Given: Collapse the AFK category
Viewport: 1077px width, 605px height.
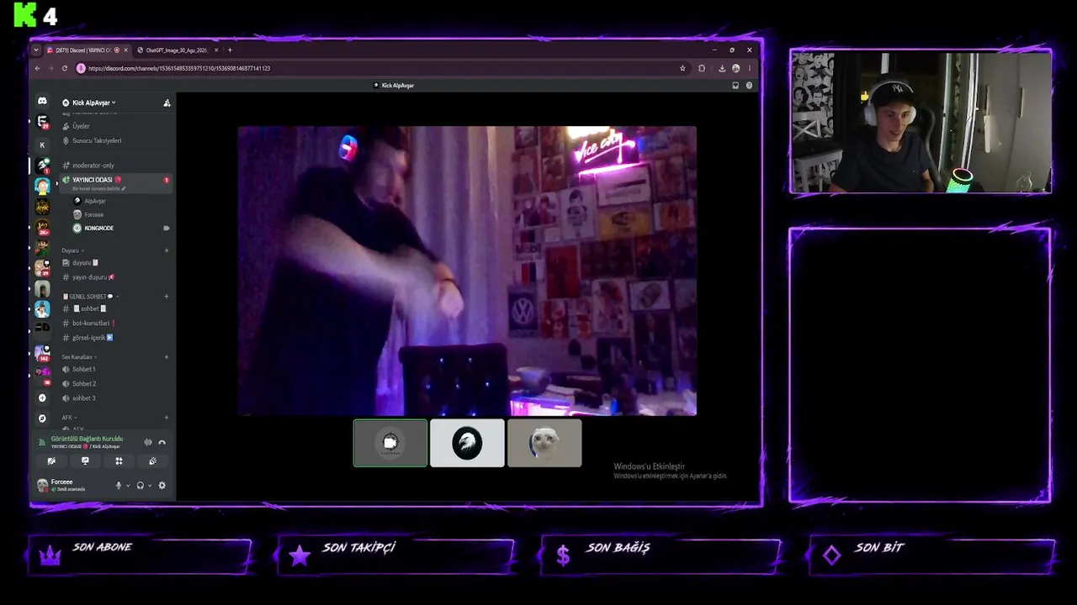Looking at the screenshot, I should coord(69,418).
